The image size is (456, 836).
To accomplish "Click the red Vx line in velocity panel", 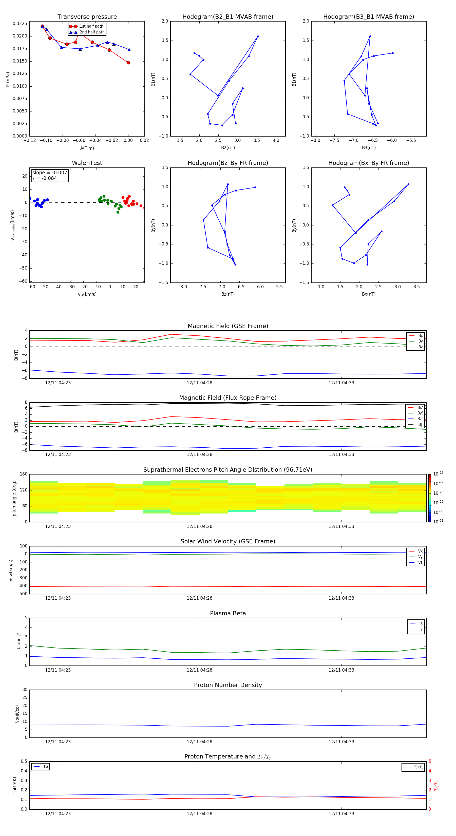I will click(x=228, y=586).
